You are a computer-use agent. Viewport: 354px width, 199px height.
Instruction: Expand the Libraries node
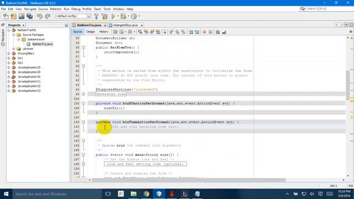(x=14, y=49)
